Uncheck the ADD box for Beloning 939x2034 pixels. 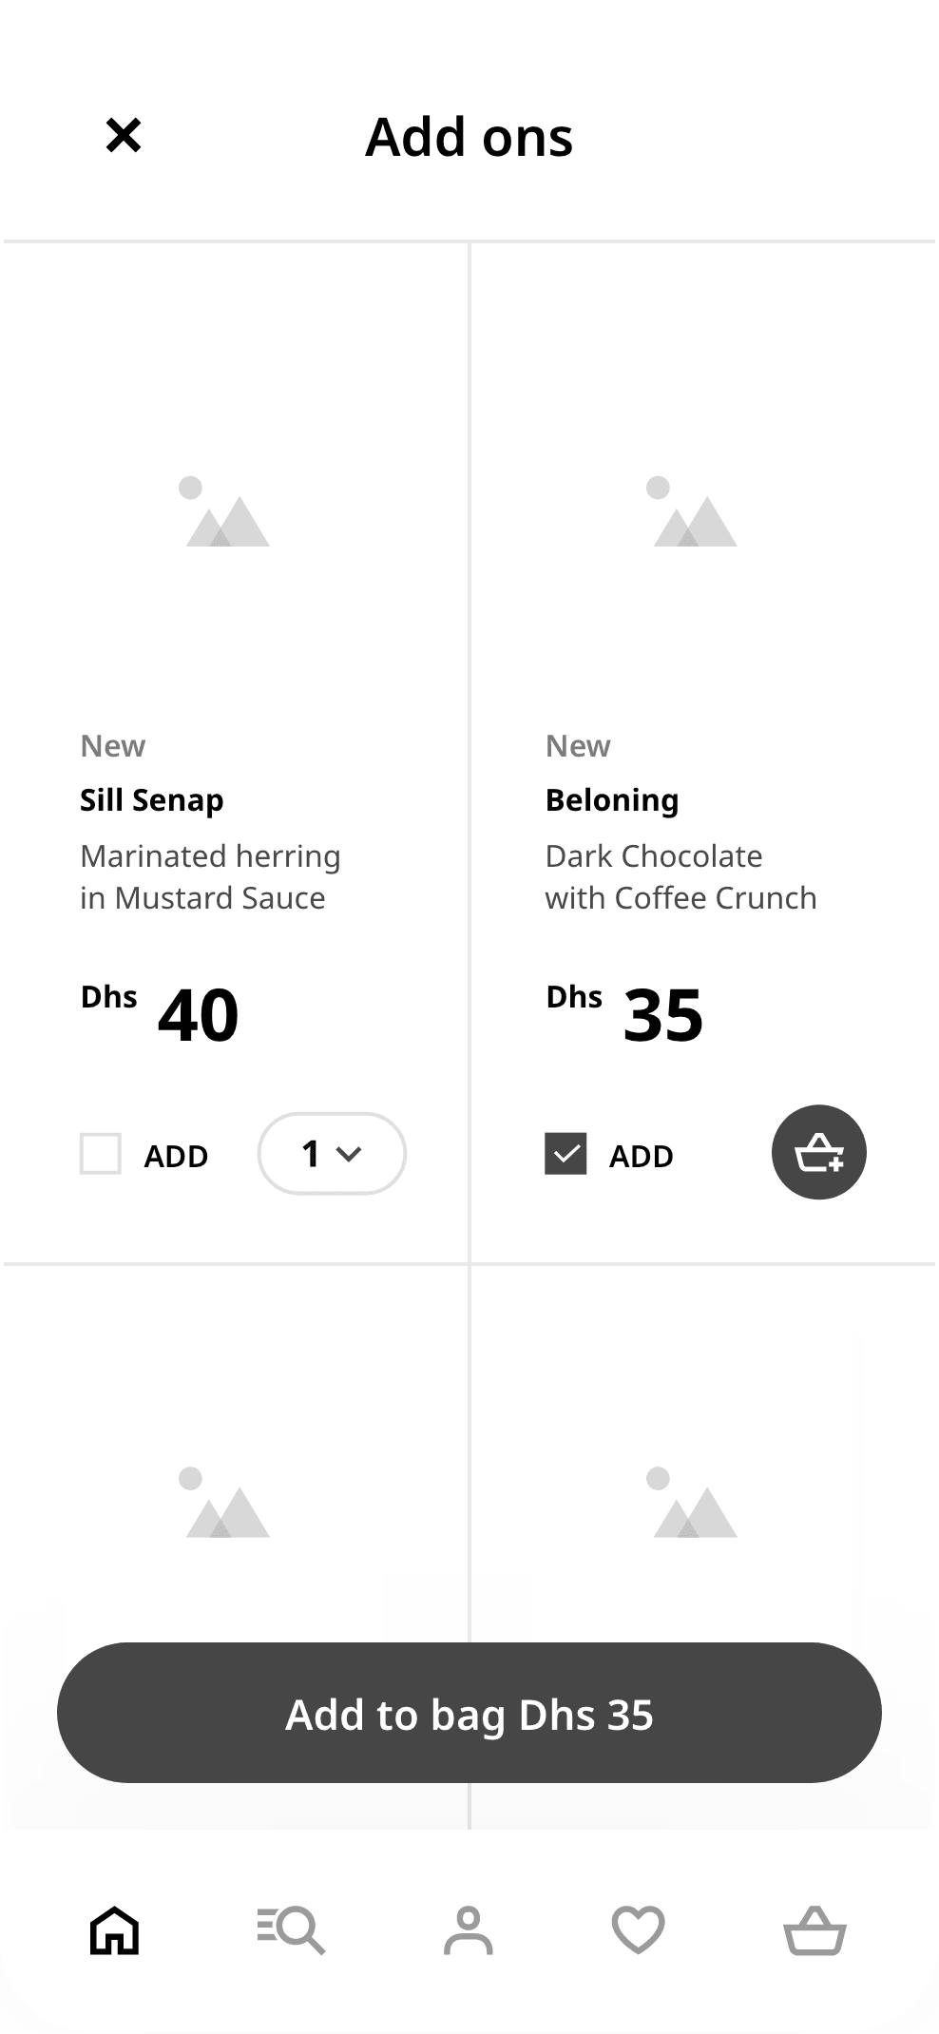point(565,1154)
